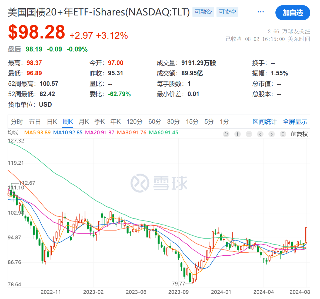Click the 昨收 value 95.31
Screen dimensions: 320x299
click(x=115, y=73)
